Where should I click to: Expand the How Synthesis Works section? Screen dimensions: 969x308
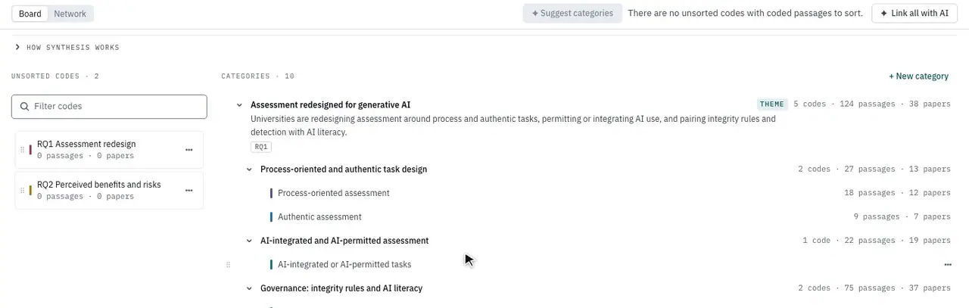(67, 48)
